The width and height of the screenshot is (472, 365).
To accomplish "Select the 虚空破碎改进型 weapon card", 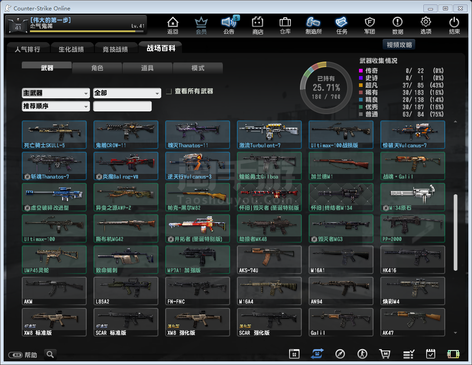I will pyautogui.click(x=54, y=197).
